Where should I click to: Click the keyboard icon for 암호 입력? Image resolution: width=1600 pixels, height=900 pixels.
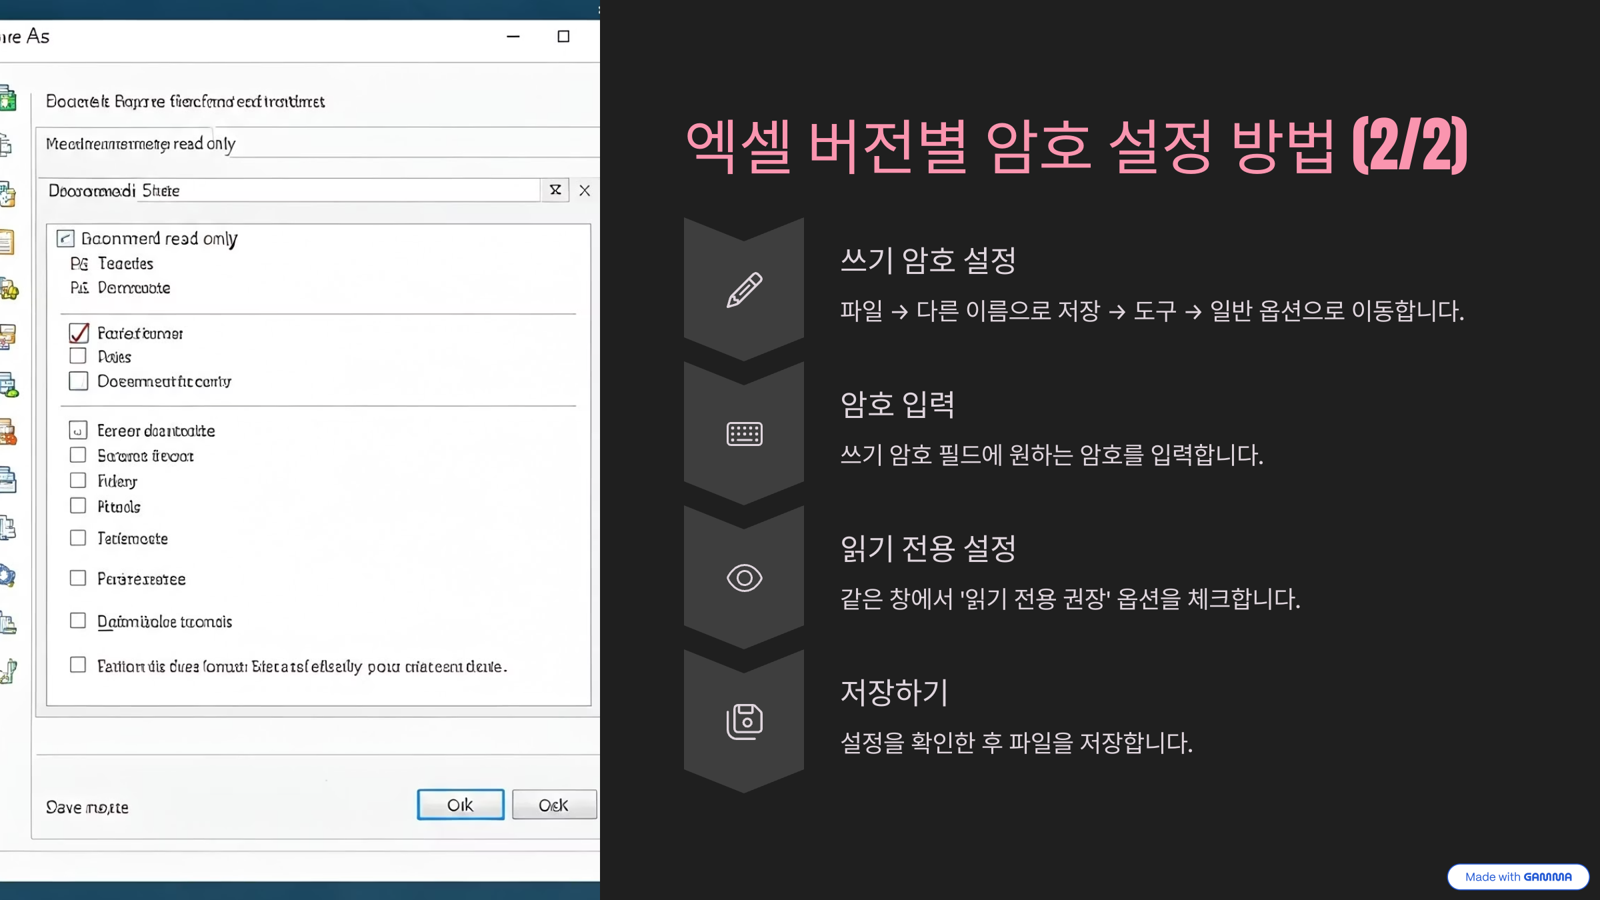click(744, 434)
